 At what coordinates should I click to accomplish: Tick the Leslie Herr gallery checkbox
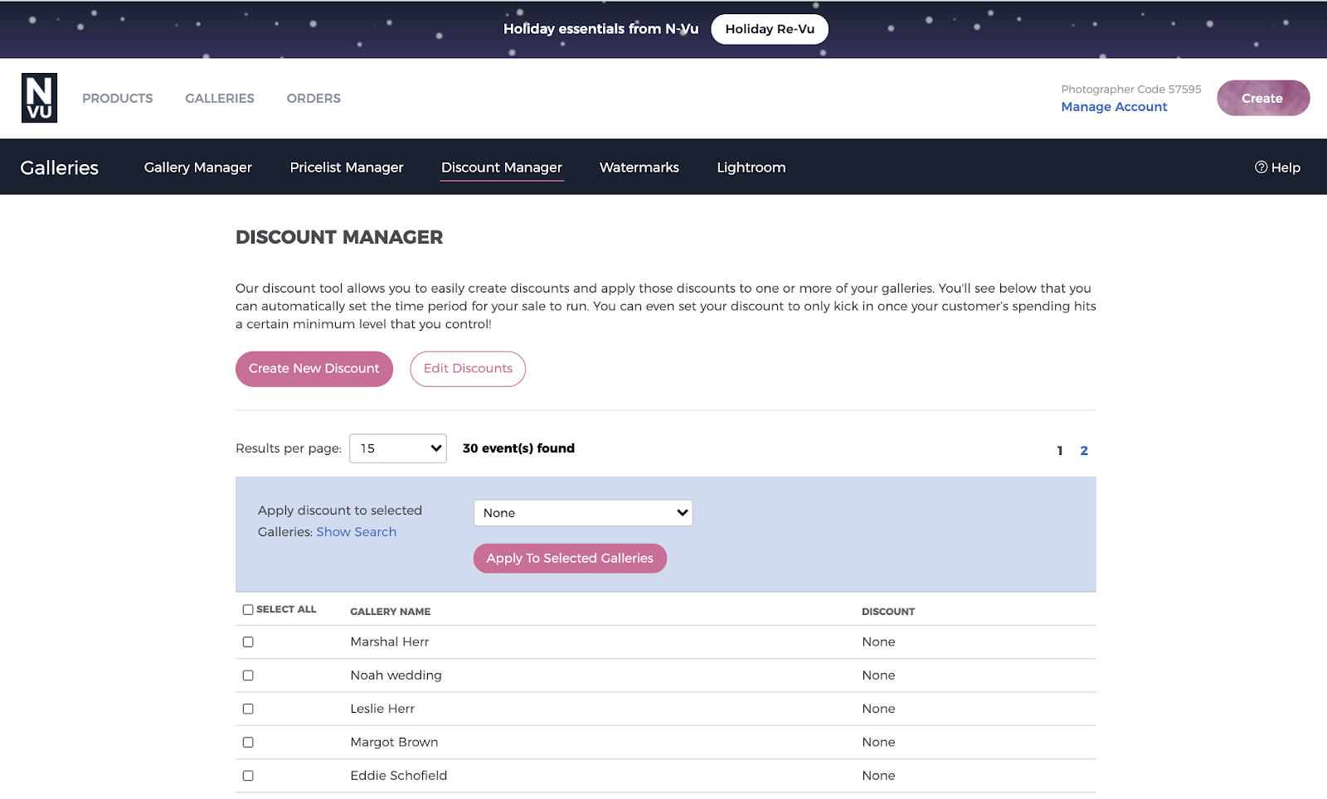tap(248, 709)
